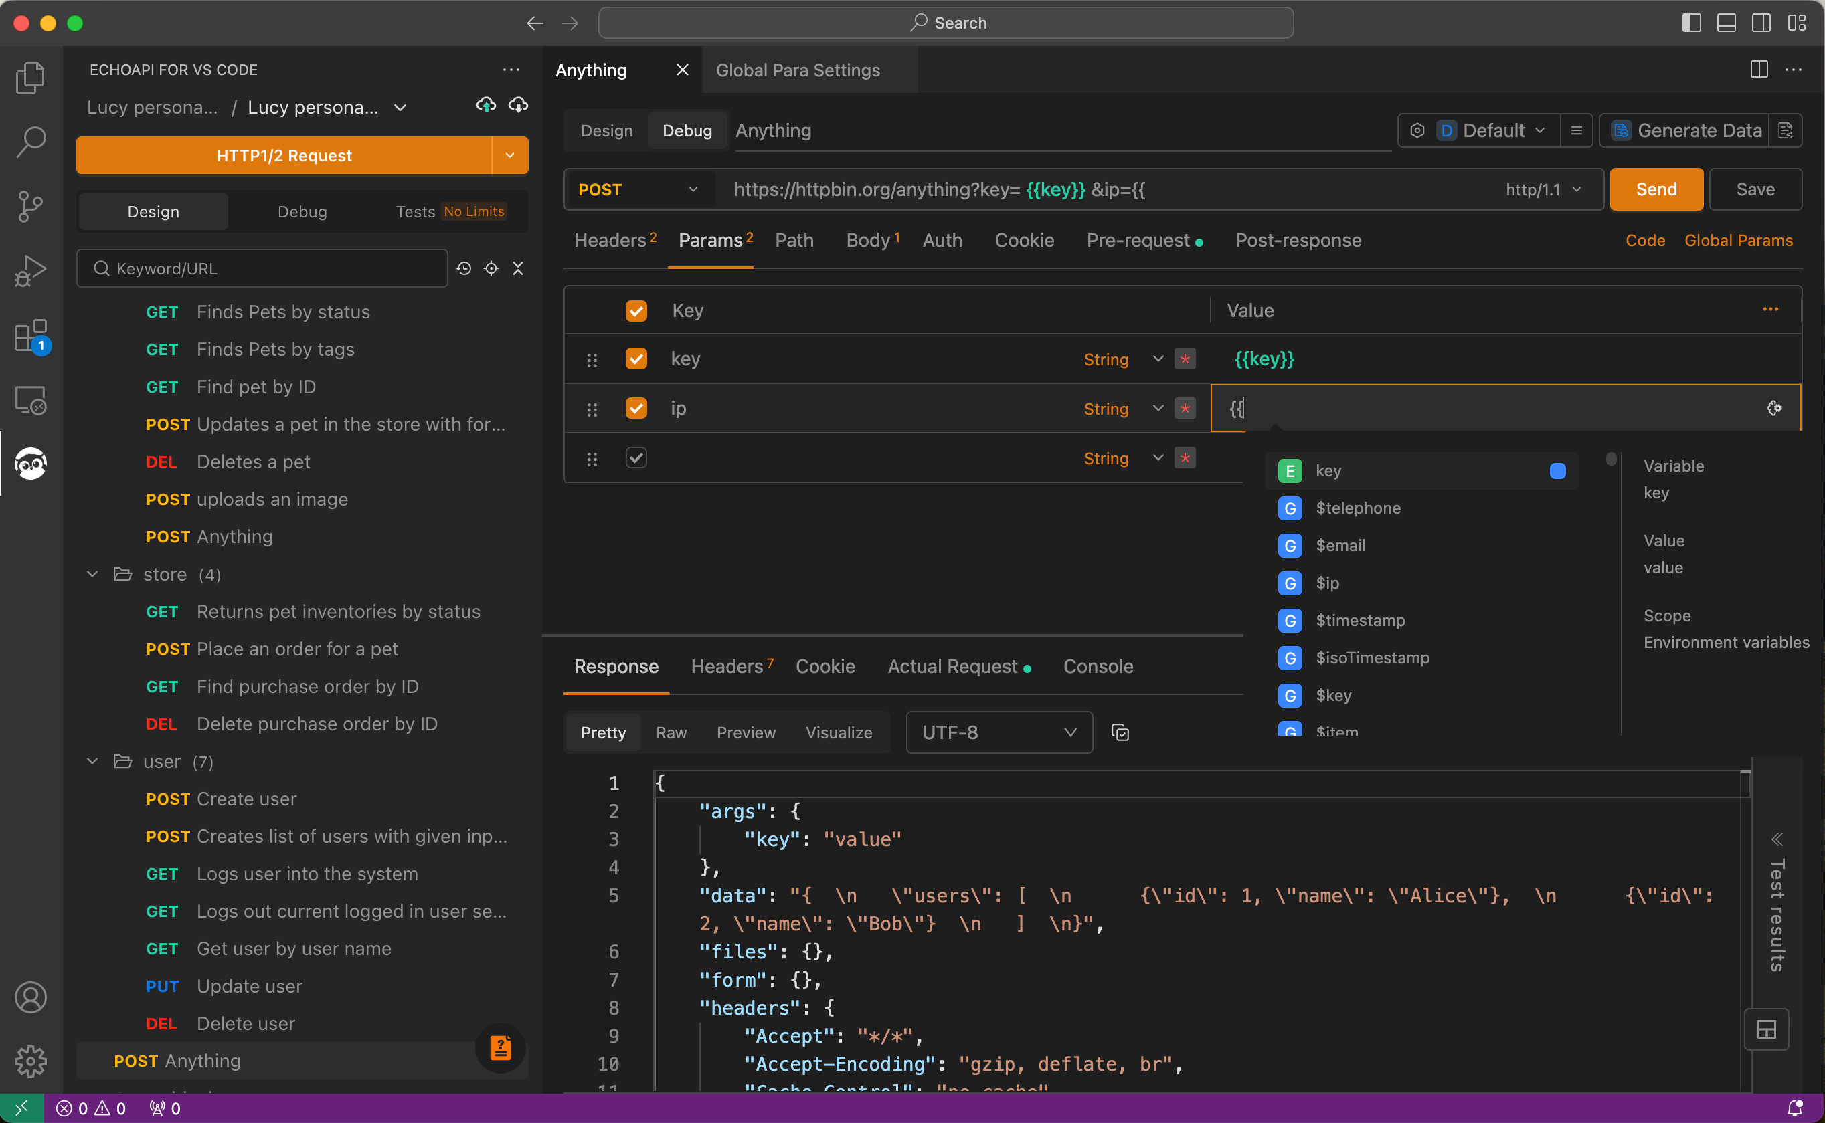
Task: Uncheck the 'key' parameter row checkbox
Action: (x=636, y=359)
